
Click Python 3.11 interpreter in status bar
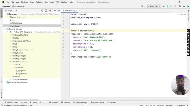175,106
